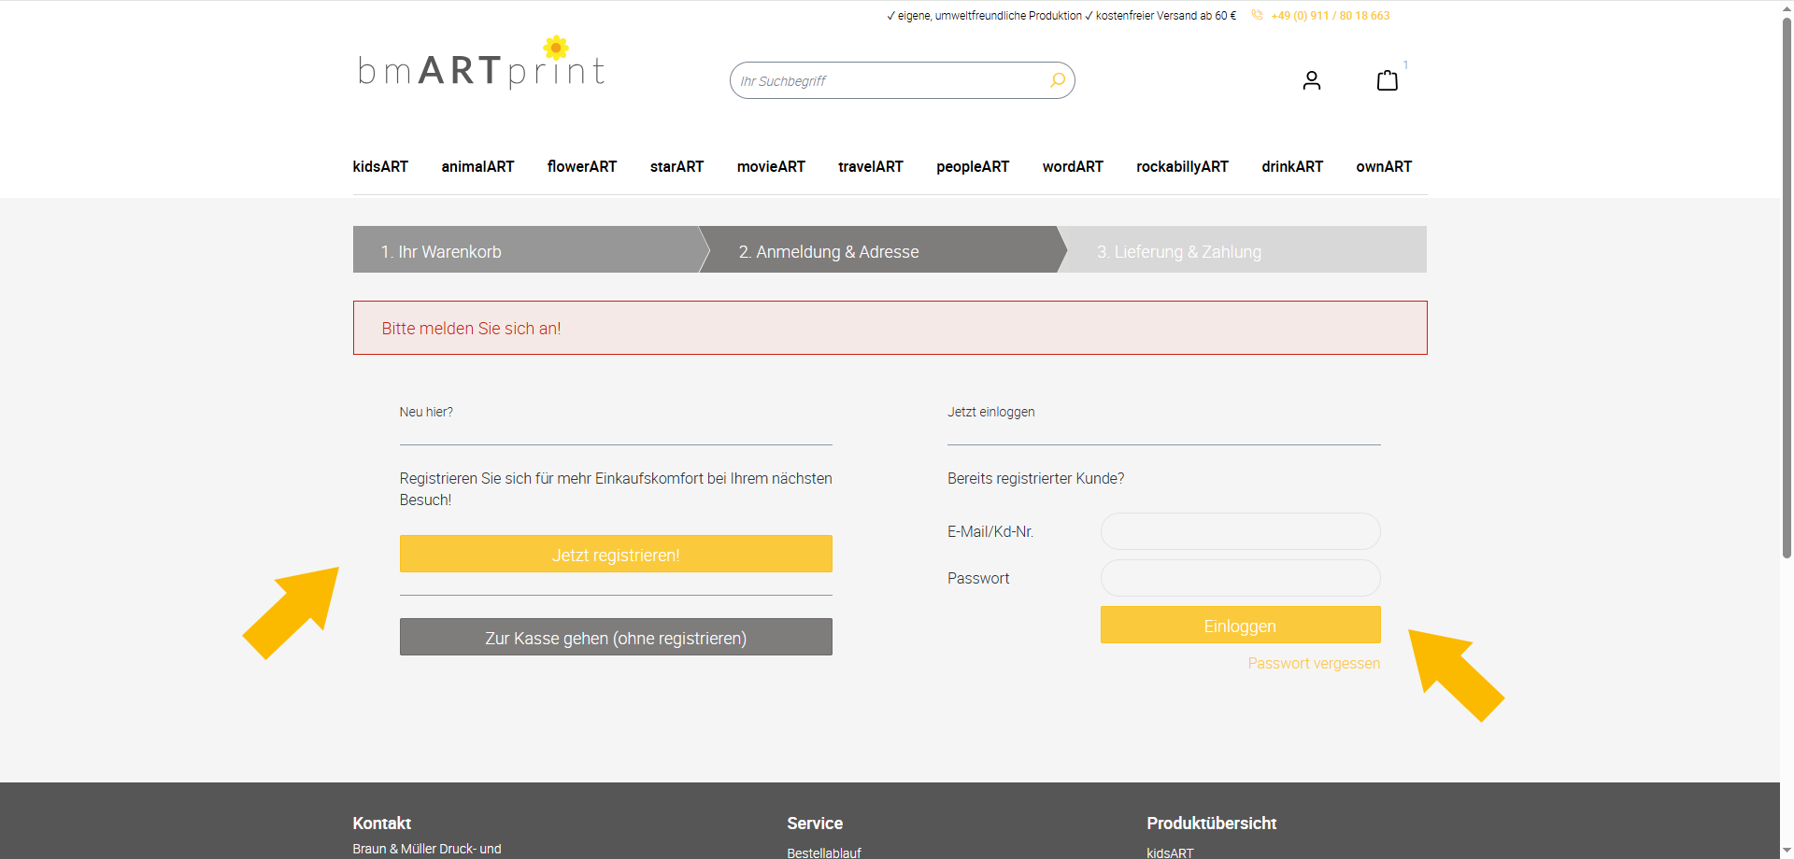Open the user account icon
Screen dimensions: 1794x859
[x=1311, y=81]
